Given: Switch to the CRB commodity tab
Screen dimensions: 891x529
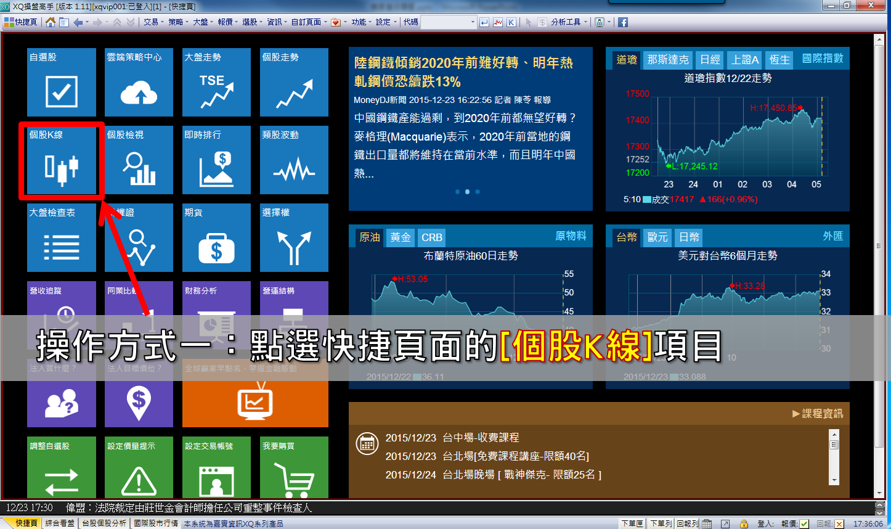Looking at the screenshot, I should pos(431,237).
